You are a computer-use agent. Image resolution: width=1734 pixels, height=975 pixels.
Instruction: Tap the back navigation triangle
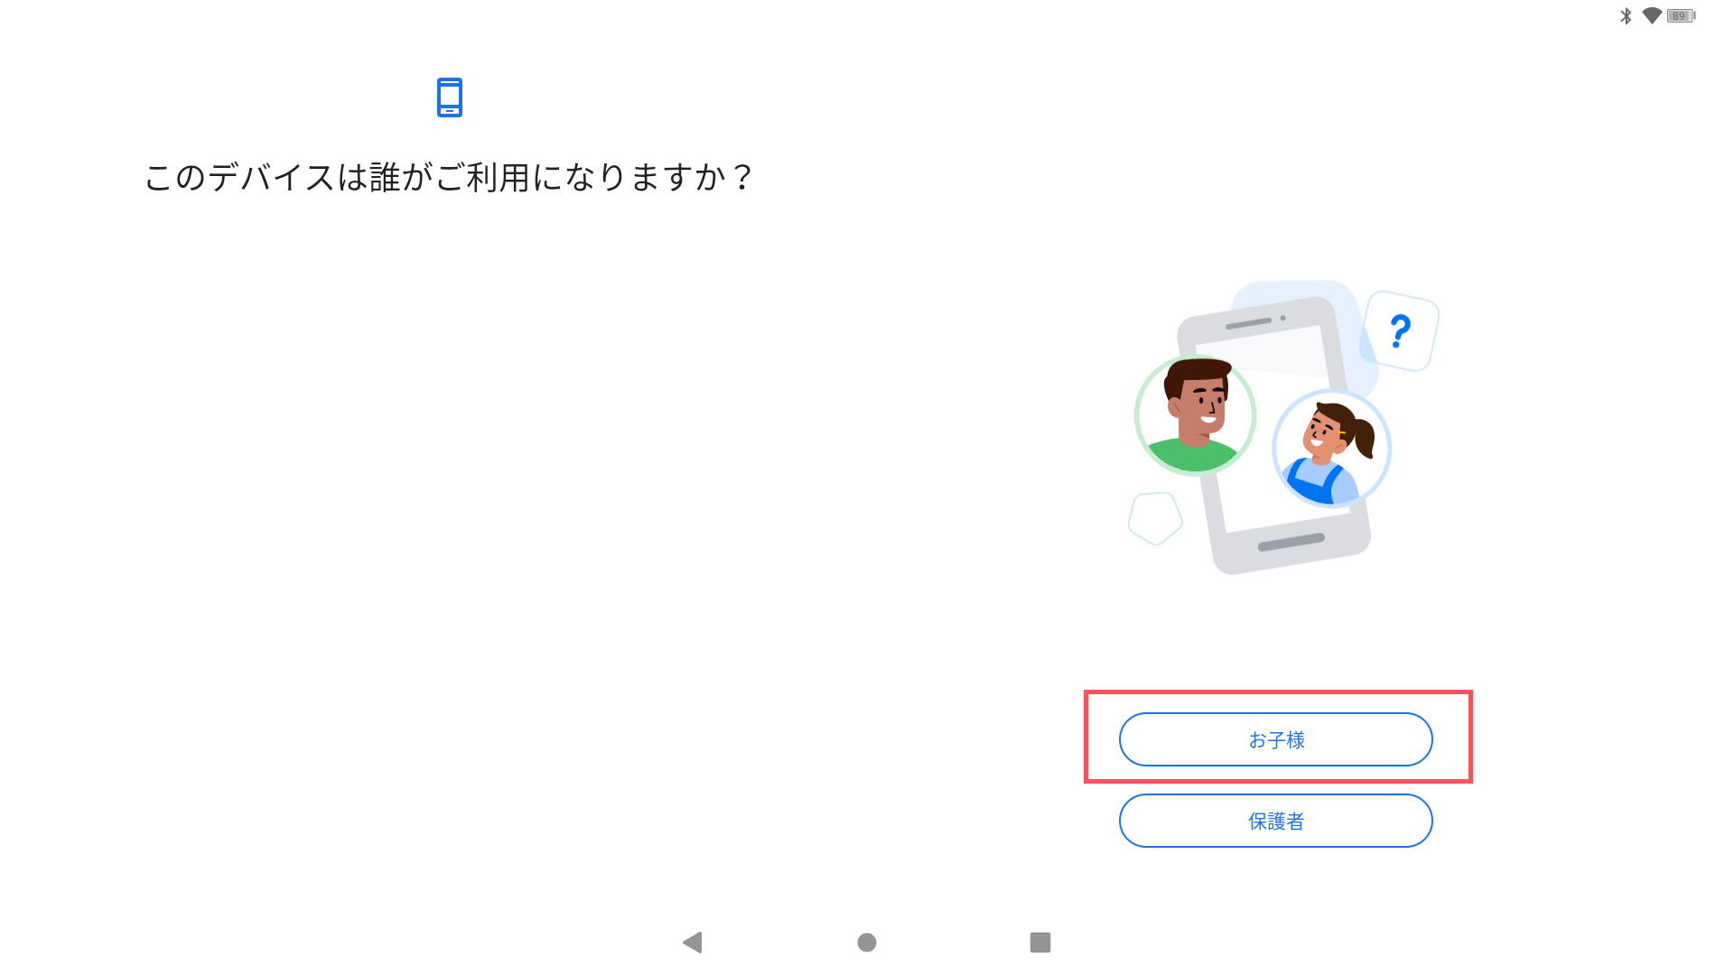(693, 942)
